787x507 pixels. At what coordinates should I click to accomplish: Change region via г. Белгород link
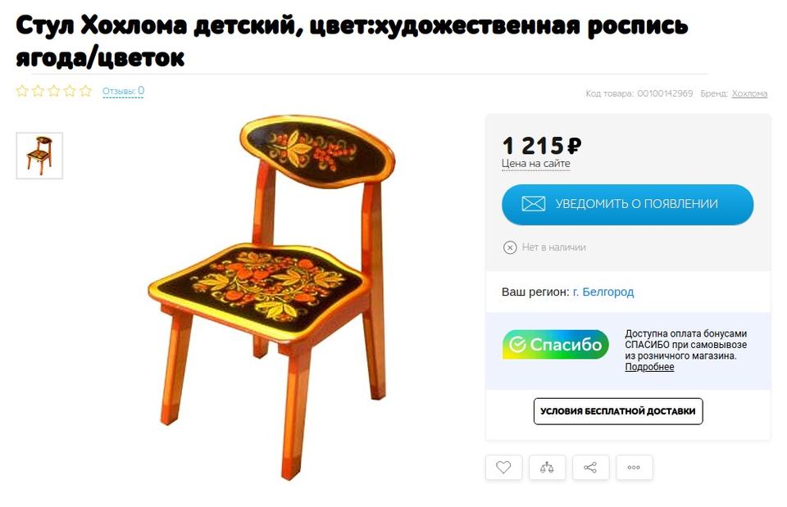(603, 292)
